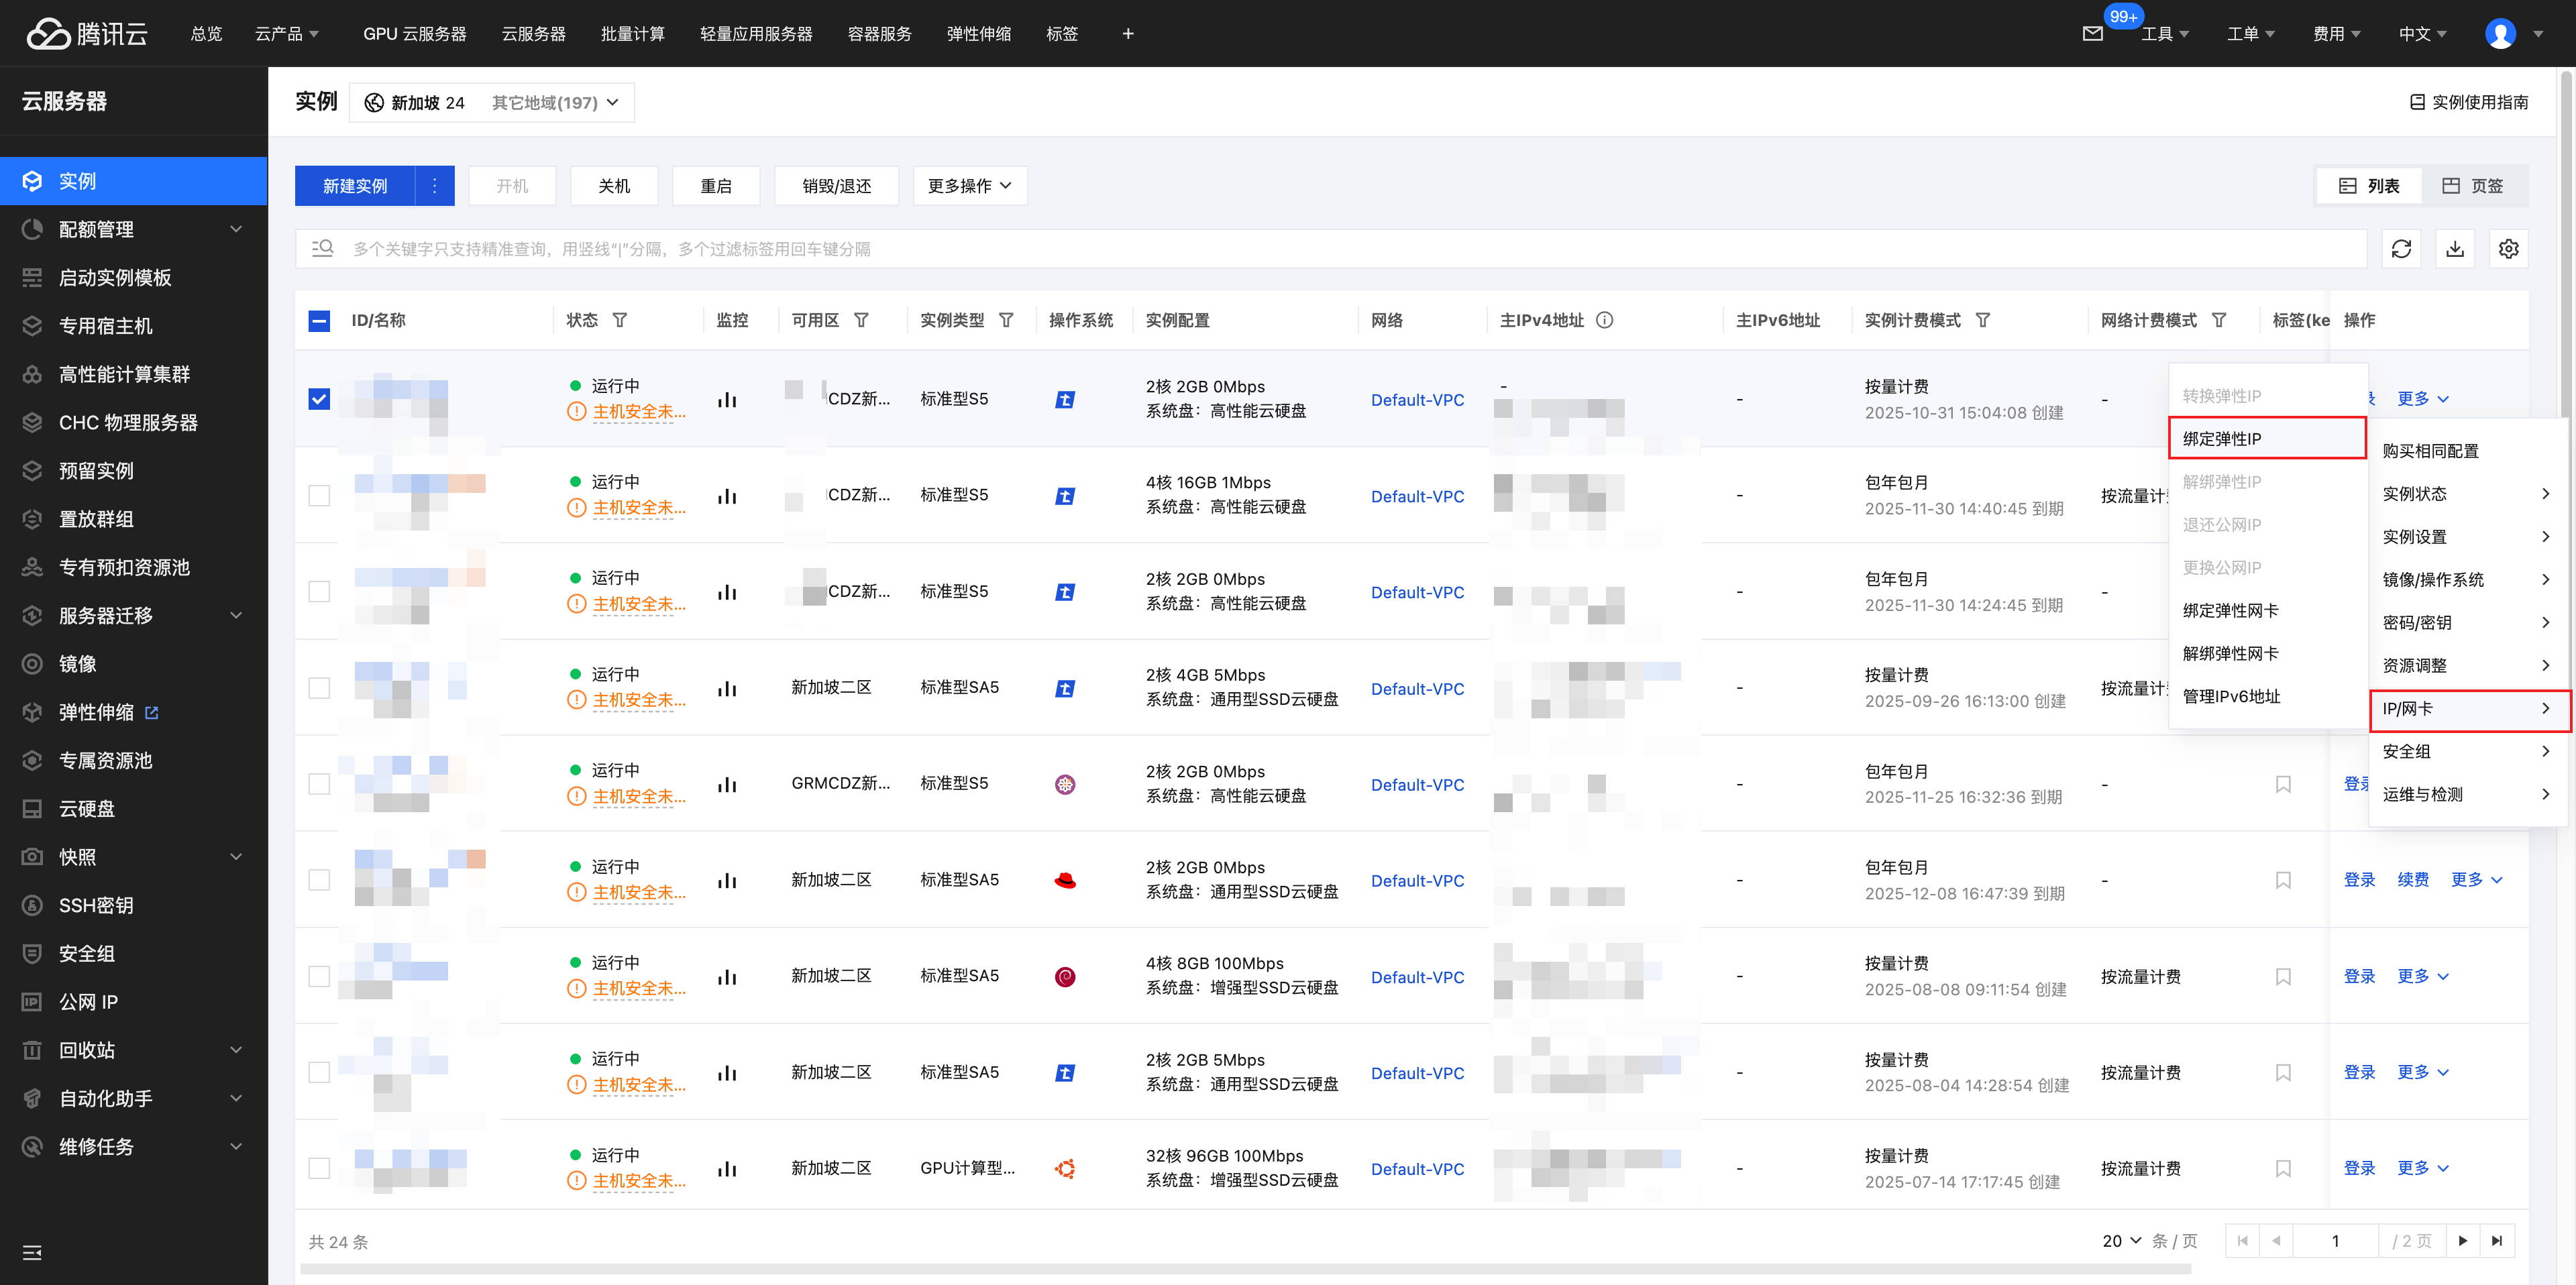Click the download export icon
This screenshot has width=2576, height=1285.
pos(2454,249)
